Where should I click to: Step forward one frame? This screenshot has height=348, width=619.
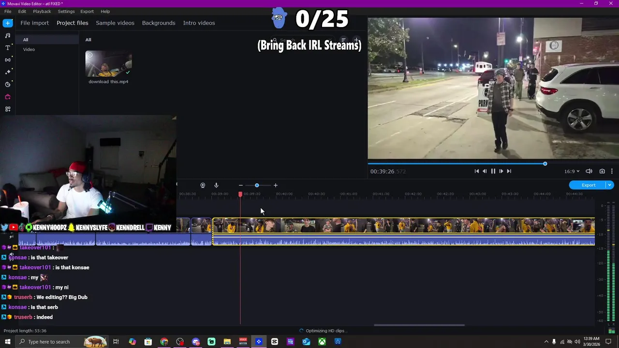[x=501, y=171]
